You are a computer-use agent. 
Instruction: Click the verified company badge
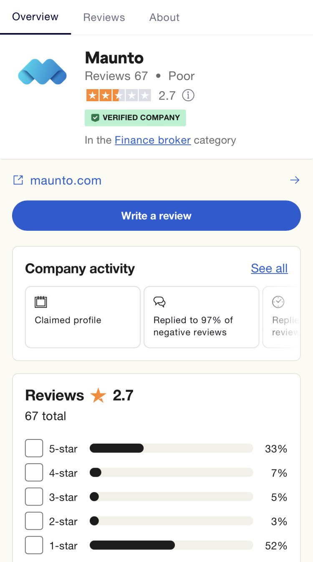point(135,118)
